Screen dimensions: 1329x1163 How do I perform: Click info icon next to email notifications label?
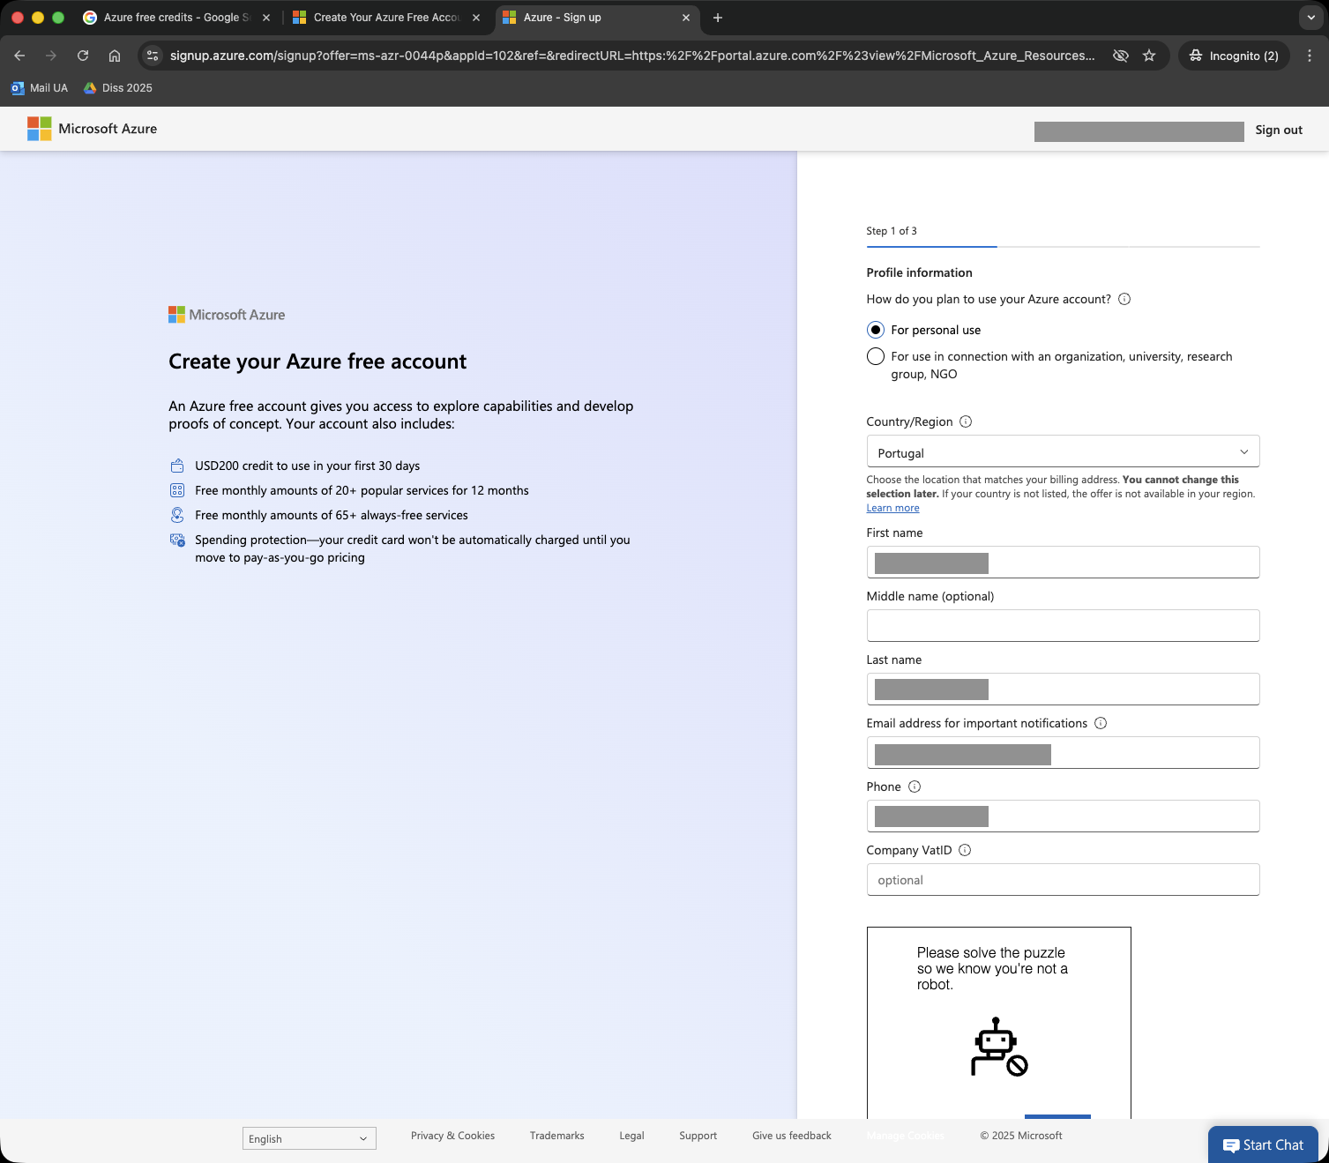(x=1101, y=723)
